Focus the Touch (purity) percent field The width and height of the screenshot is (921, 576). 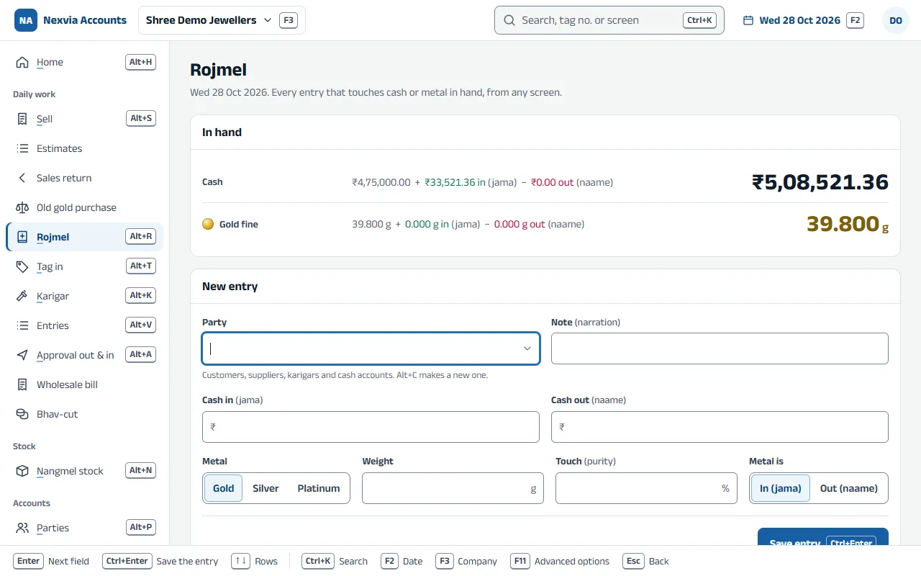tap(646, 488)
